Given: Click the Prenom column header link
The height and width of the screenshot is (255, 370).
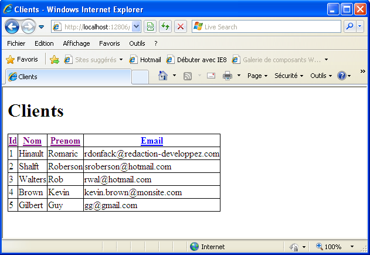Looking at the screenshot, I should click(x=65, y=141).
